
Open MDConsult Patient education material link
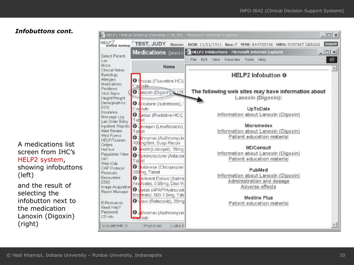click(259, 159)
